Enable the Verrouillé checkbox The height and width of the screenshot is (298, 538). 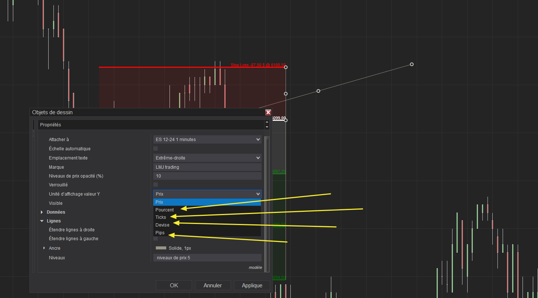[x=156, y=185]
